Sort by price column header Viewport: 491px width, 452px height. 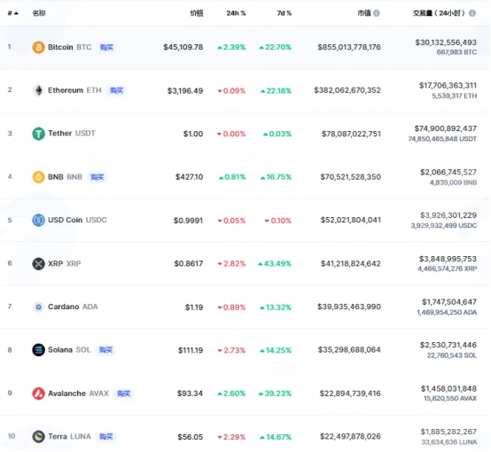[197, 13]
